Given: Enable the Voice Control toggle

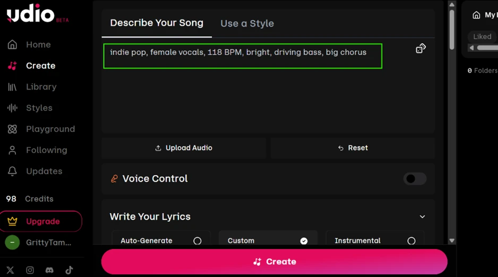Looking at the screenshot, I should [415, 178].
